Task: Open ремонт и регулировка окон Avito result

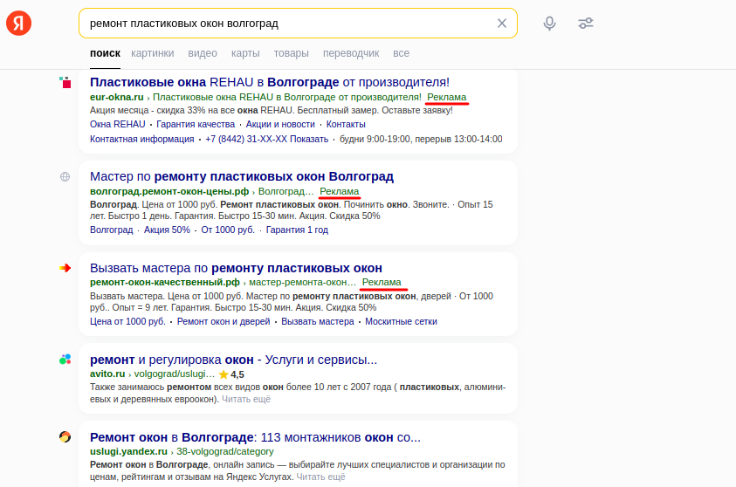Action: click(234, 360)
